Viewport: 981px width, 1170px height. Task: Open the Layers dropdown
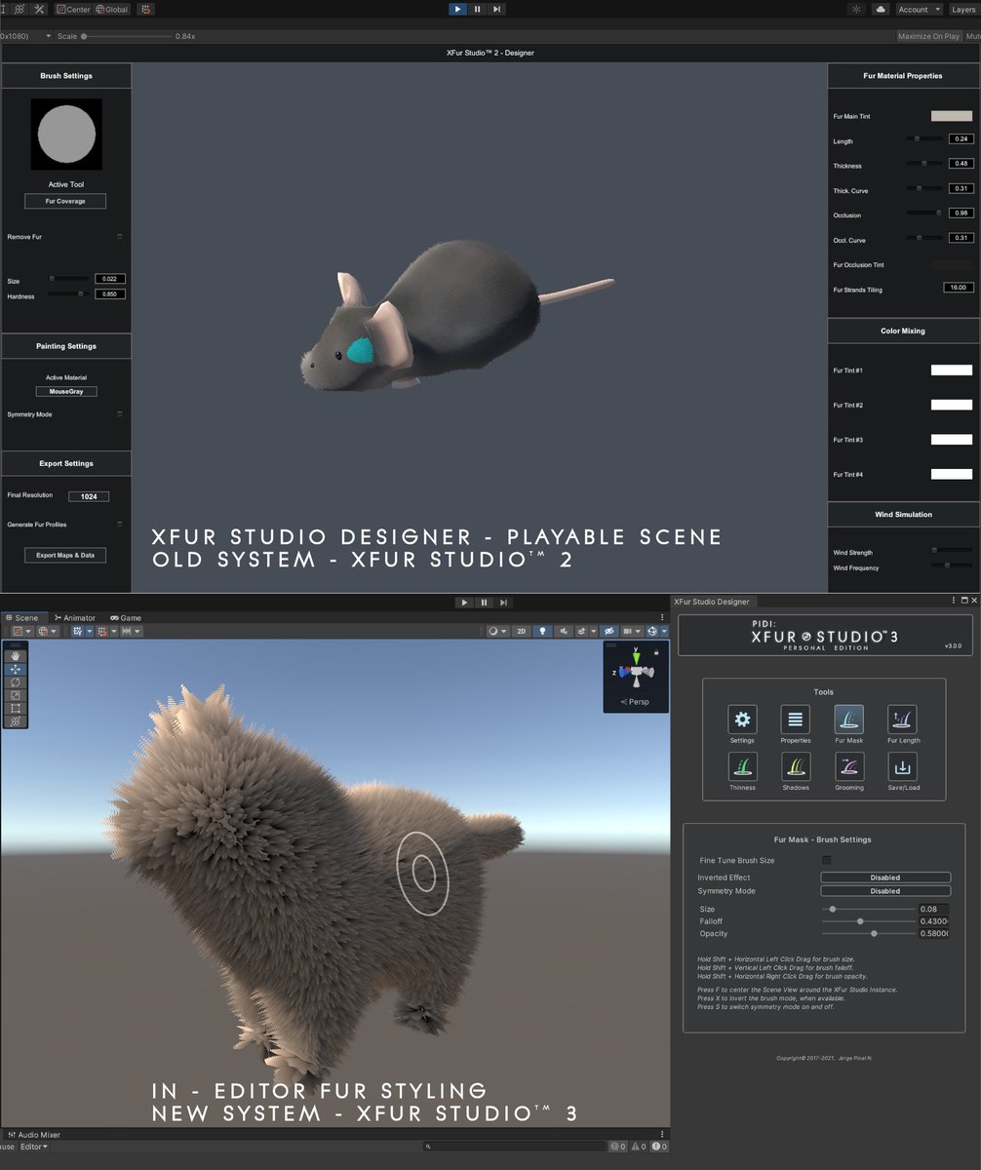click(963, 9)
